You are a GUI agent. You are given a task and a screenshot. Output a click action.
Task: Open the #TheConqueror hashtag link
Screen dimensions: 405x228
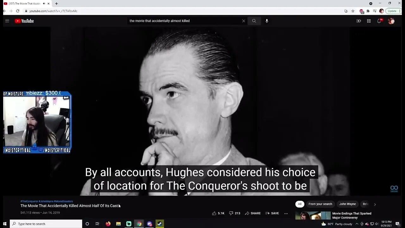click(x=29, y=201)
